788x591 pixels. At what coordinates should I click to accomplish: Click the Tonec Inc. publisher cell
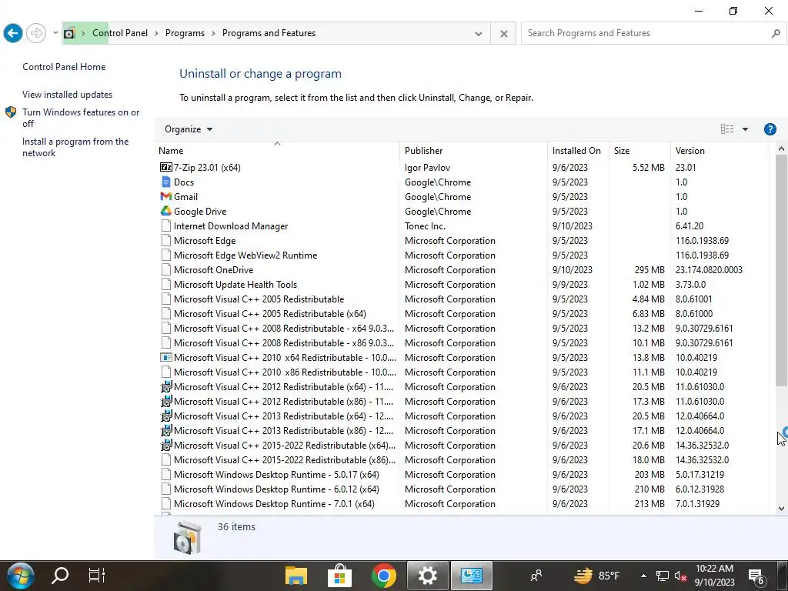[425, 226]
